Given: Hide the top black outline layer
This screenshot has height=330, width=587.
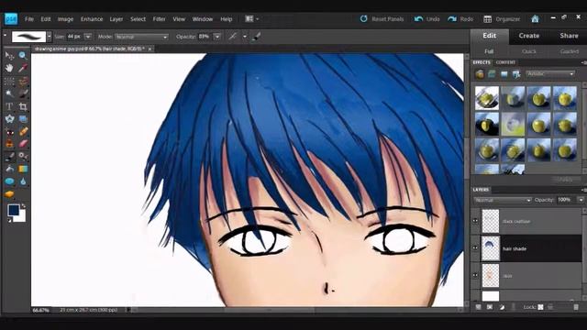Looking at the screenshot, I should [475, 221].
